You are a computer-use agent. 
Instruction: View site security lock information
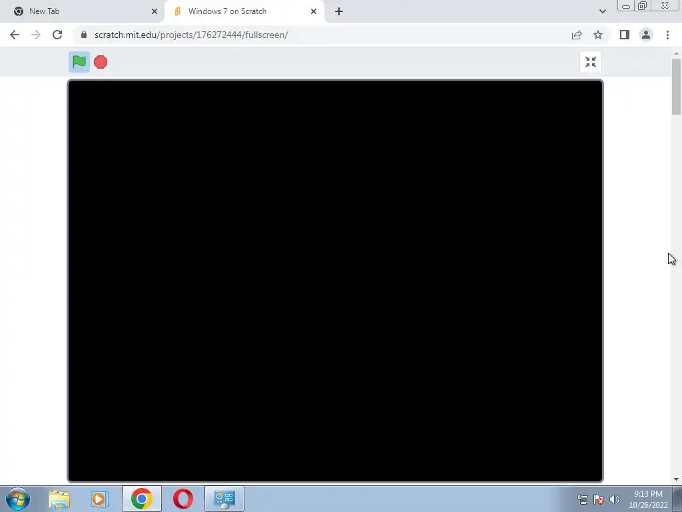click(x=84, y=35)
